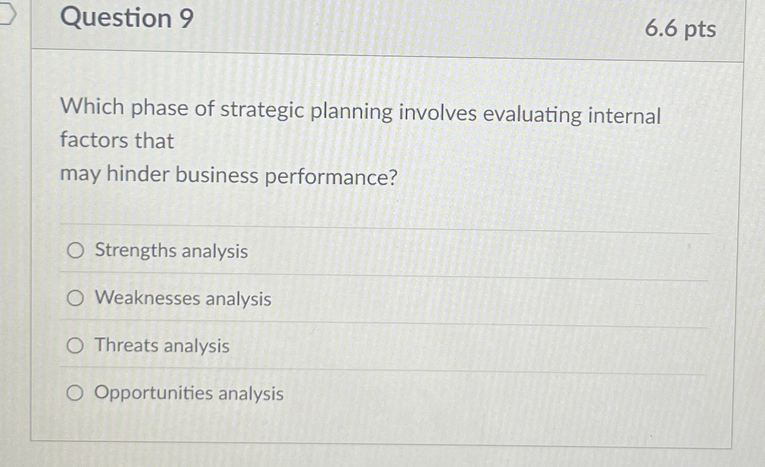The image size is (765, 467).
Task: Select the Threats analysis radio button
Action: click(76, 346)
